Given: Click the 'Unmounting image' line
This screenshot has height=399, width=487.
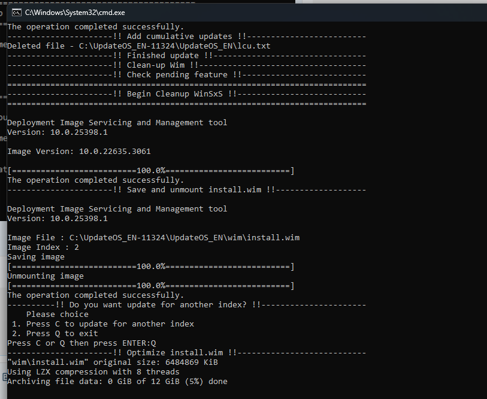Looking at the screenshot, I should 46,276.
